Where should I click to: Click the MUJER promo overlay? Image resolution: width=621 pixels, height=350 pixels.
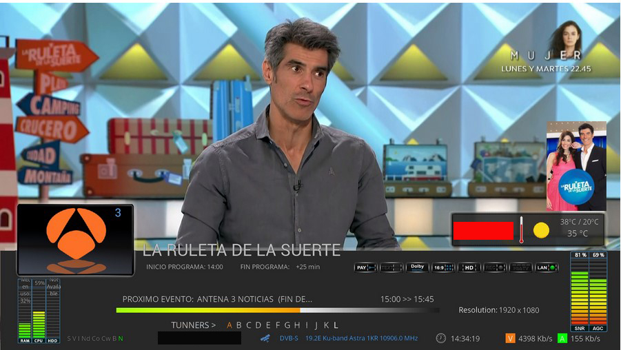pyautogui.click(x=547, y=47)
